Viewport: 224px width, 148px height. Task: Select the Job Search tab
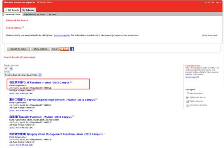click(x=12, y=10)
